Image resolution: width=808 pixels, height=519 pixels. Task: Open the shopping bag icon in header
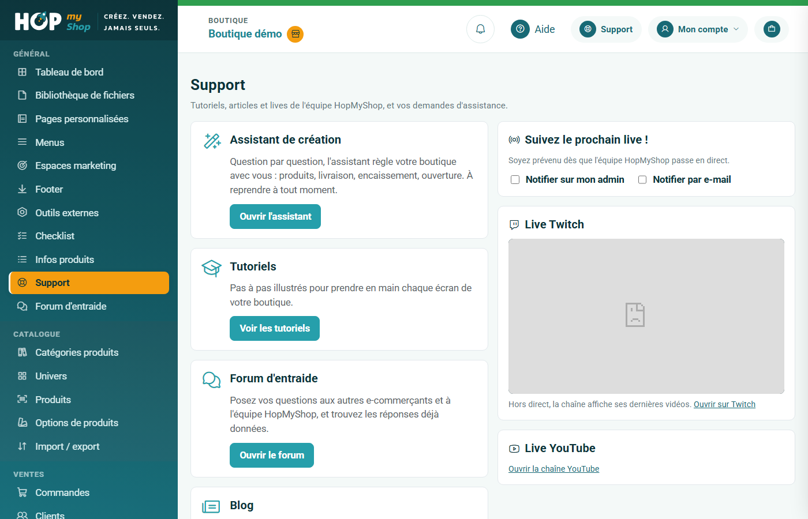pos(772,29)
